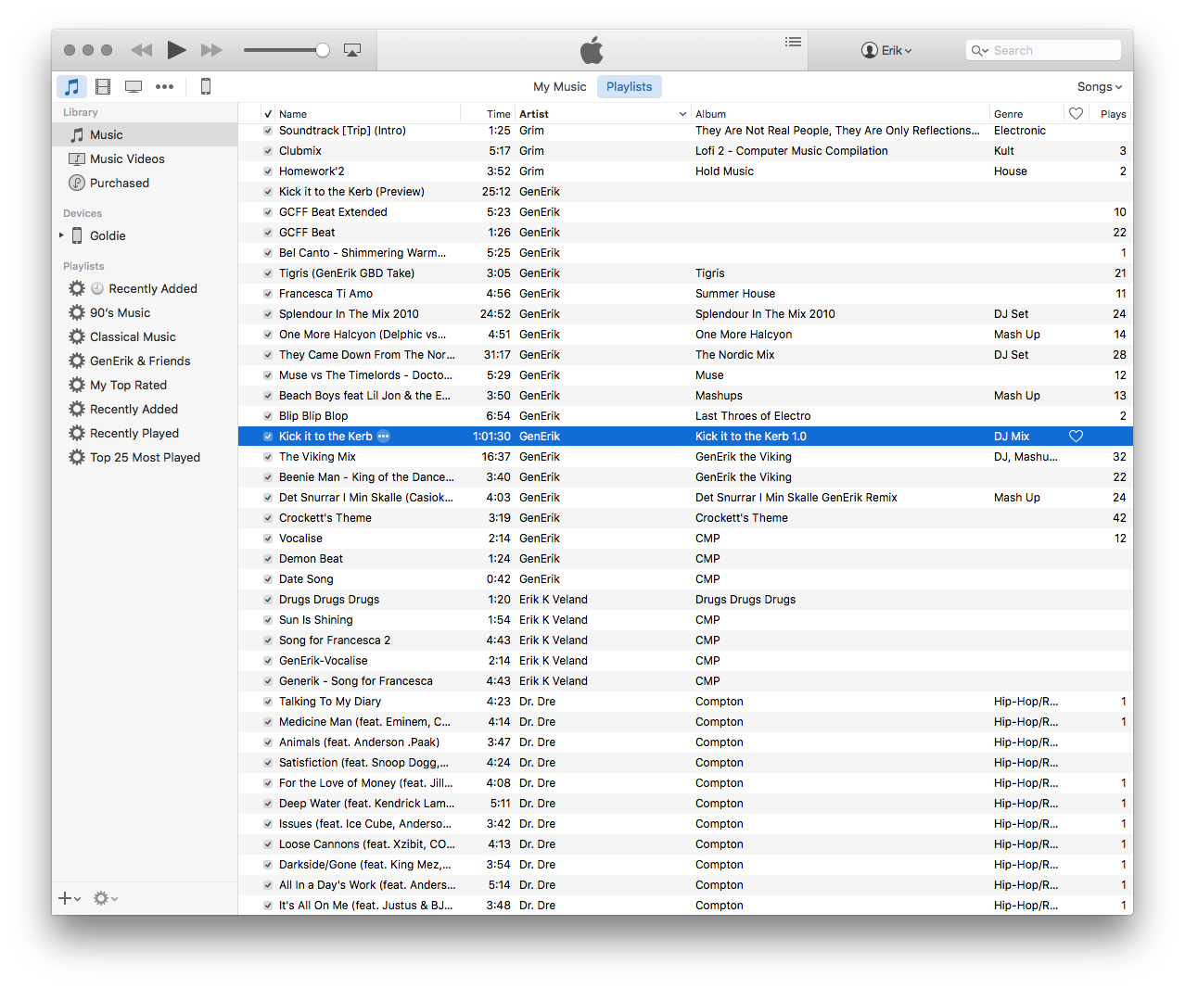Image resolution: width=1185 pixels, height=989 pixels.
Task: Uncheck the Clubmix song checkbox
Action: pyautogui.click(x=268, y=151)
